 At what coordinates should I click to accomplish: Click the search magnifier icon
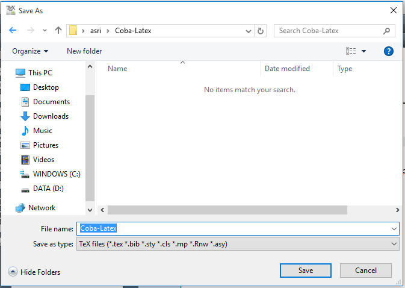click(x=387, y=31)
